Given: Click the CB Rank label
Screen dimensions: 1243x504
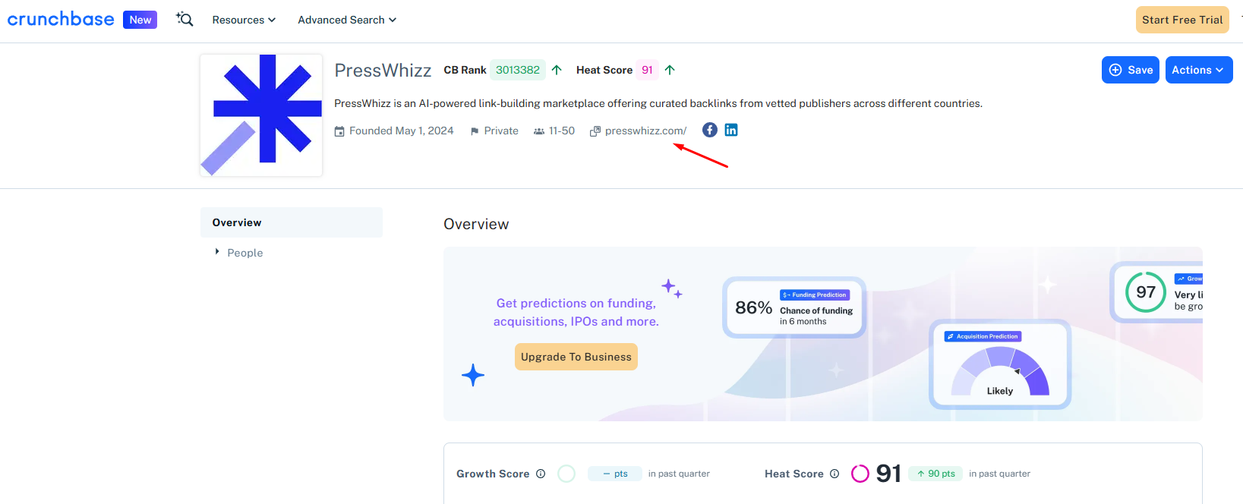Looking at the screenshot, I should (x=465, y=70).
